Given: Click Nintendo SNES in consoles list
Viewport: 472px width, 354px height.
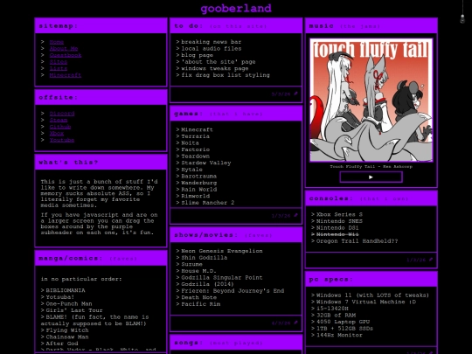Looking at the screenshot, I should 339,221.
